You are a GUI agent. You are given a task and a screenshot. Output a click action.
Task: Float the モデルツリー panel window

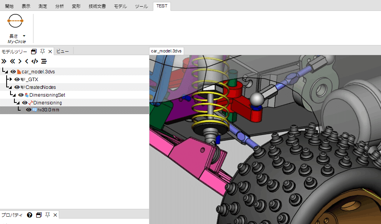click(34, 51)
